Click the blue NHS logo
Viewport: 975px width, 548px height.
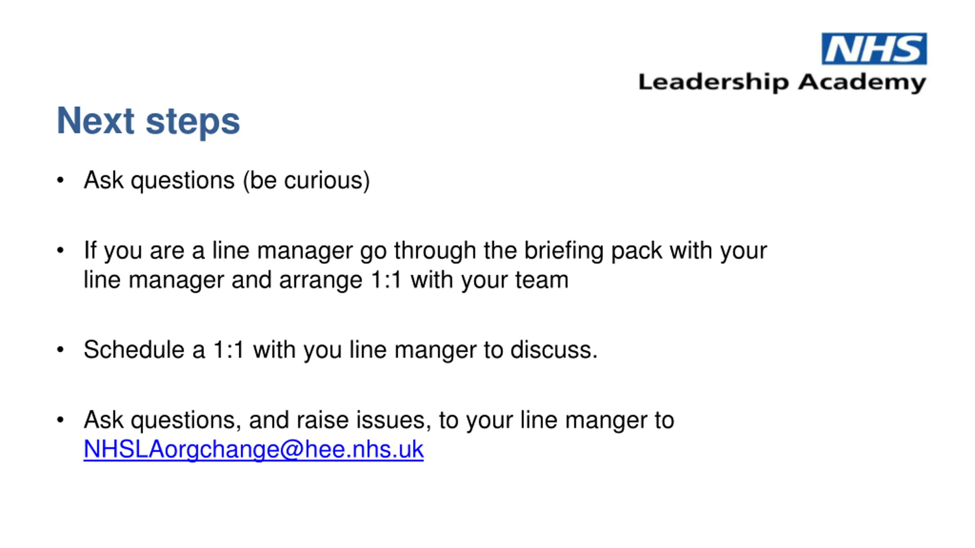(874, 49)
